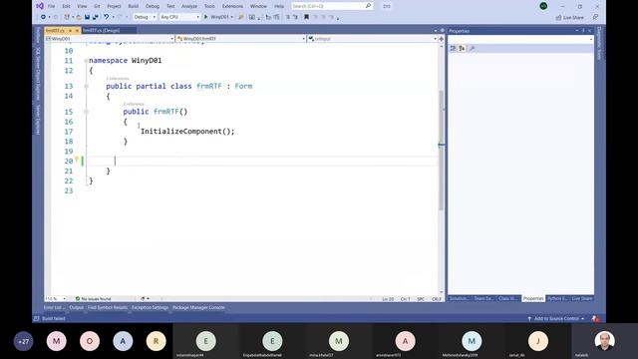The height and width of the screenshot is (359, 638).
Task: Collapse the namespace WinyD01 block
Action: [x=86, y=61]
